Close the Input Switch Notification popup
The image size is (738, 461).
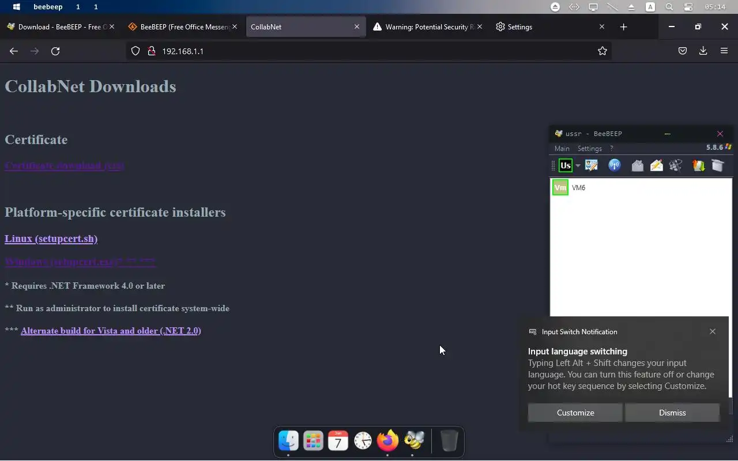coord(713,332)
